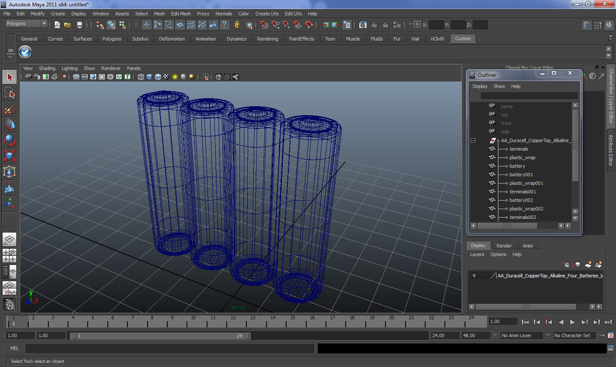The width and height of the screenshot is (616, 367).
Task: Open the Render View window icon
Action: click(x=363, y=25)
